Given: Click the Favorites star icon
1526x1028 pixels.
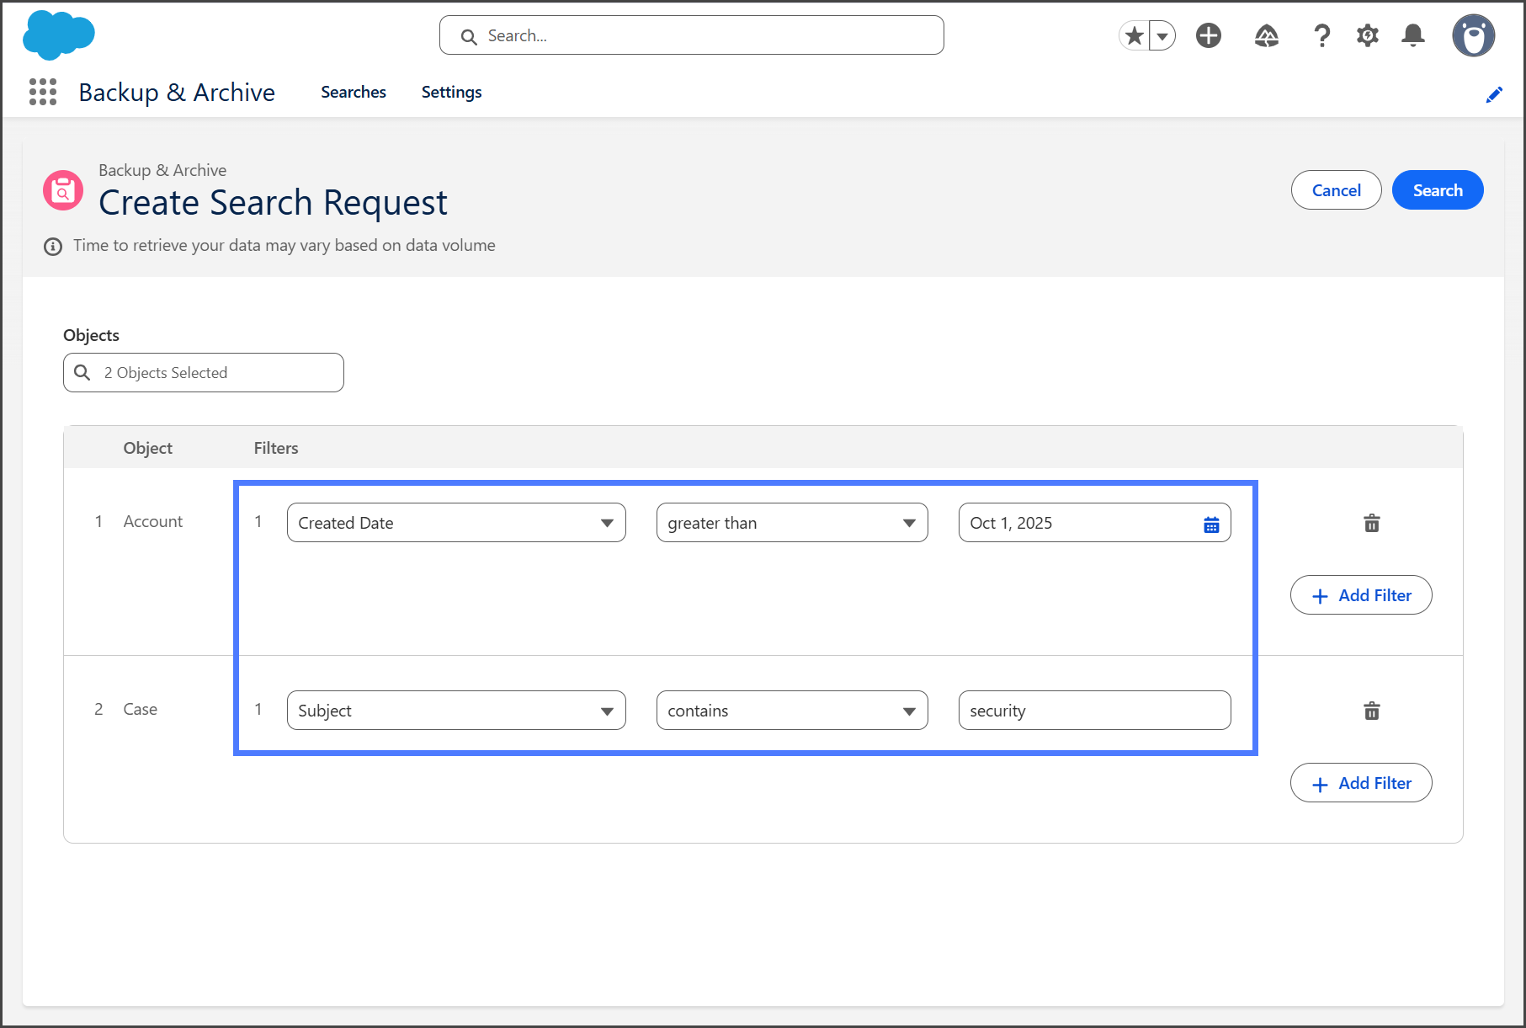Looking at the screenshot, I should coord(1135,35).
